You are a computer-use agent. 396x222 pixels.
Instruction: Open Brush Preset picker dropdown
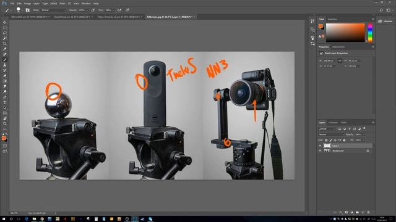22,10
